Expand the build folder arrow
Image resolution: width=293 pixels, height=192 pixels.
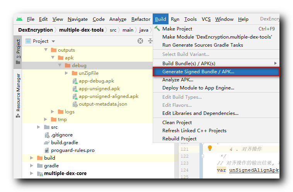[32, 158]
